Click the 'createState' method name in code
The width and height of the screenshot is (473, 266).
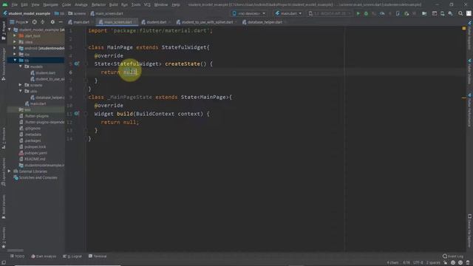pyautogui.click(x=183, y=64)
